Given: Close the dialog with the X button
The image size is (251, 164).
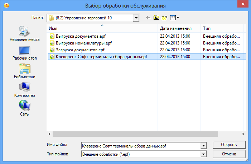Looking at the screenshot, I should pos(243,4).
